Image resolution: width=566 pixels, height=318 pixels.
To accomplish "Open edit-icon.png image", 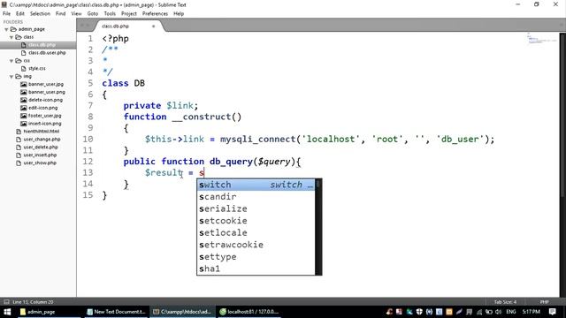I will pyautogui.click(x=43, y=108).
